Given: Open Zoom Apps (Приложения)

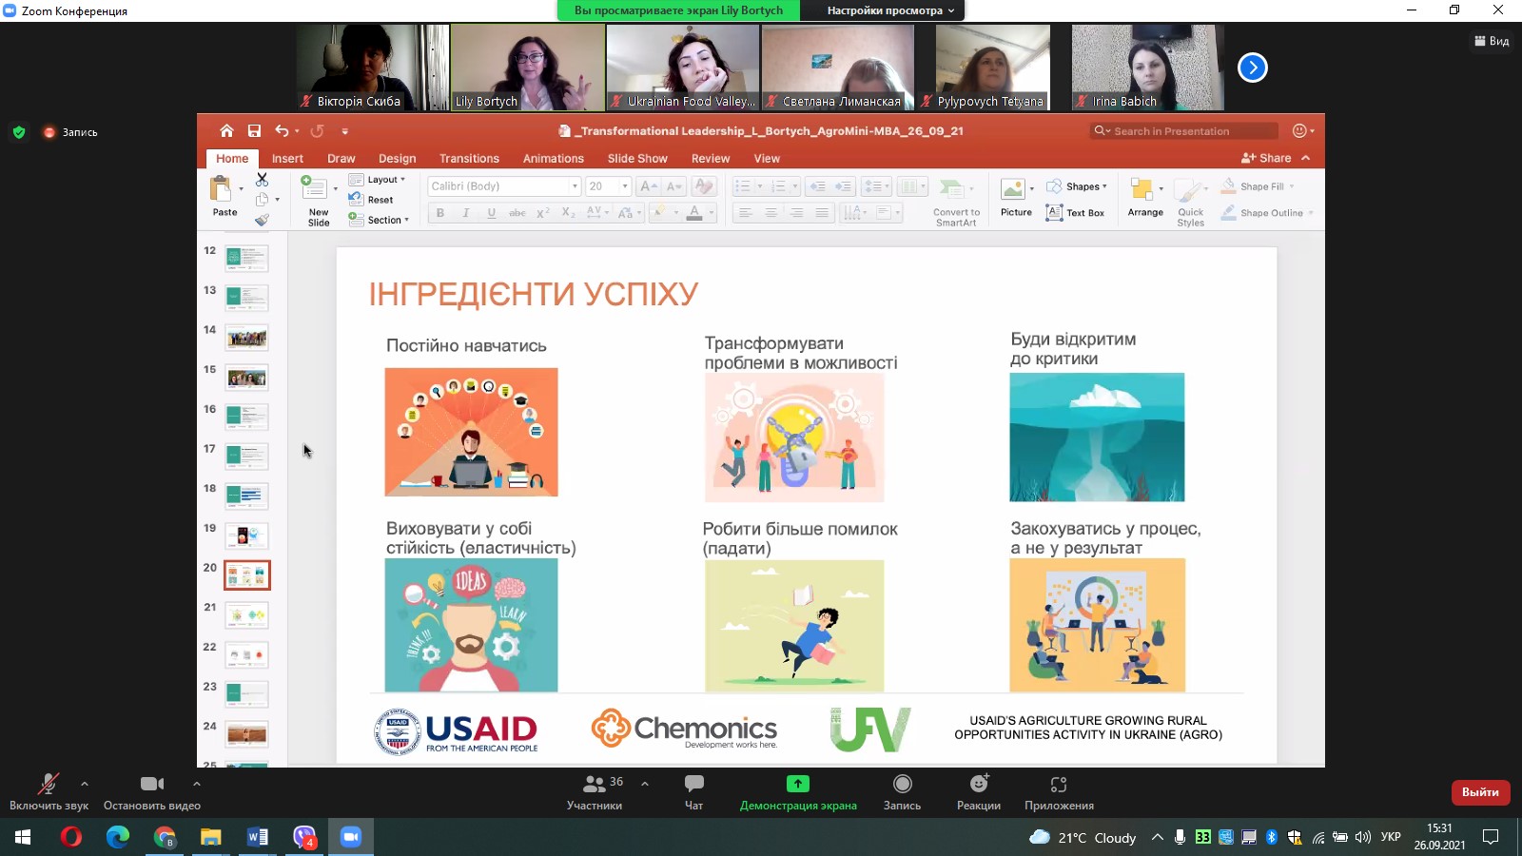Looking at the screenshot, I should [x=1059, y=791].
